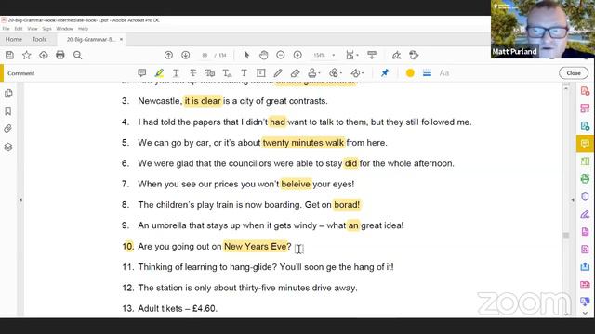Open the Page Thumbnails panel
Viewport: 595px width, 334px height.
click(x=8, y=93)
